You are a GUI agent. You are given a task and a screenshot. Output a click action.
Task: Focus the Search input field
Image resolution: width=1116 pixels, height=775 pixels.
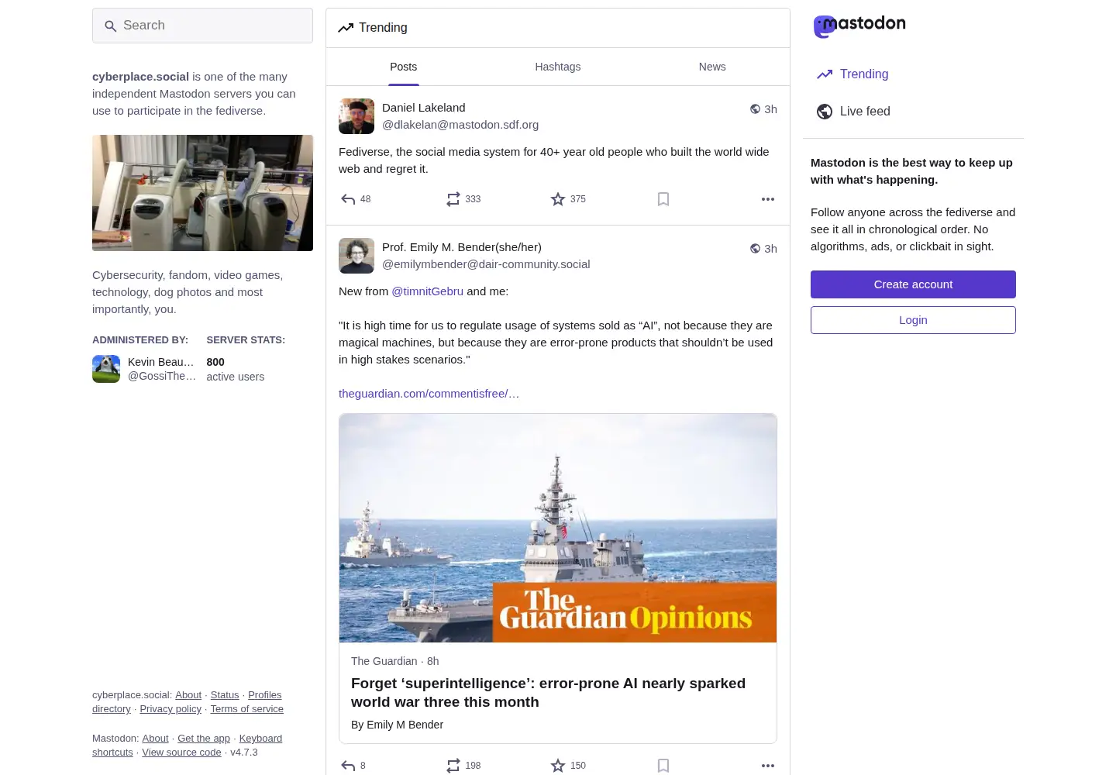[x=202, y=26]
